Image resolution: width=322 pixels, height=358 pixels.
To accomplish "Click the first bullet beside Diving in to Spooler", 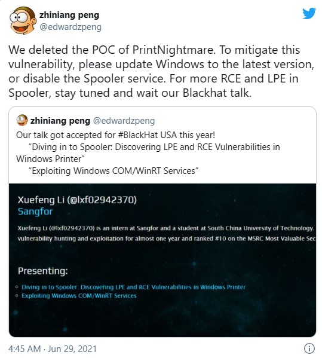I will click(17, 287).
